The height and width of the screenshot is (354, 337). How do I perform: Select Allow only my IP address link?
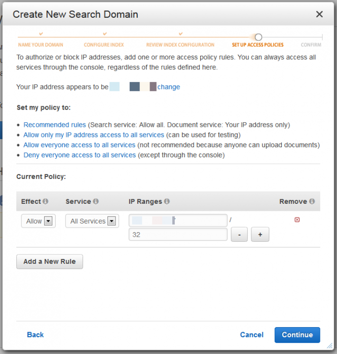point(94,135)
